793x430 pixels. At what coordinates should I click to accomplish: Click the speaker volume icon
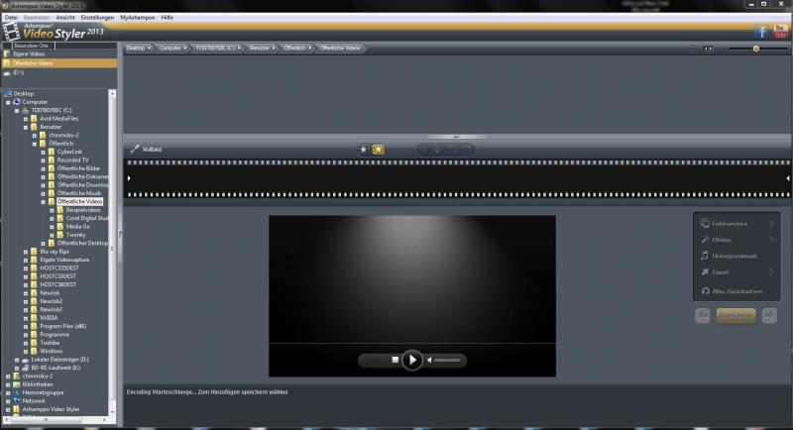click(429, 361)
